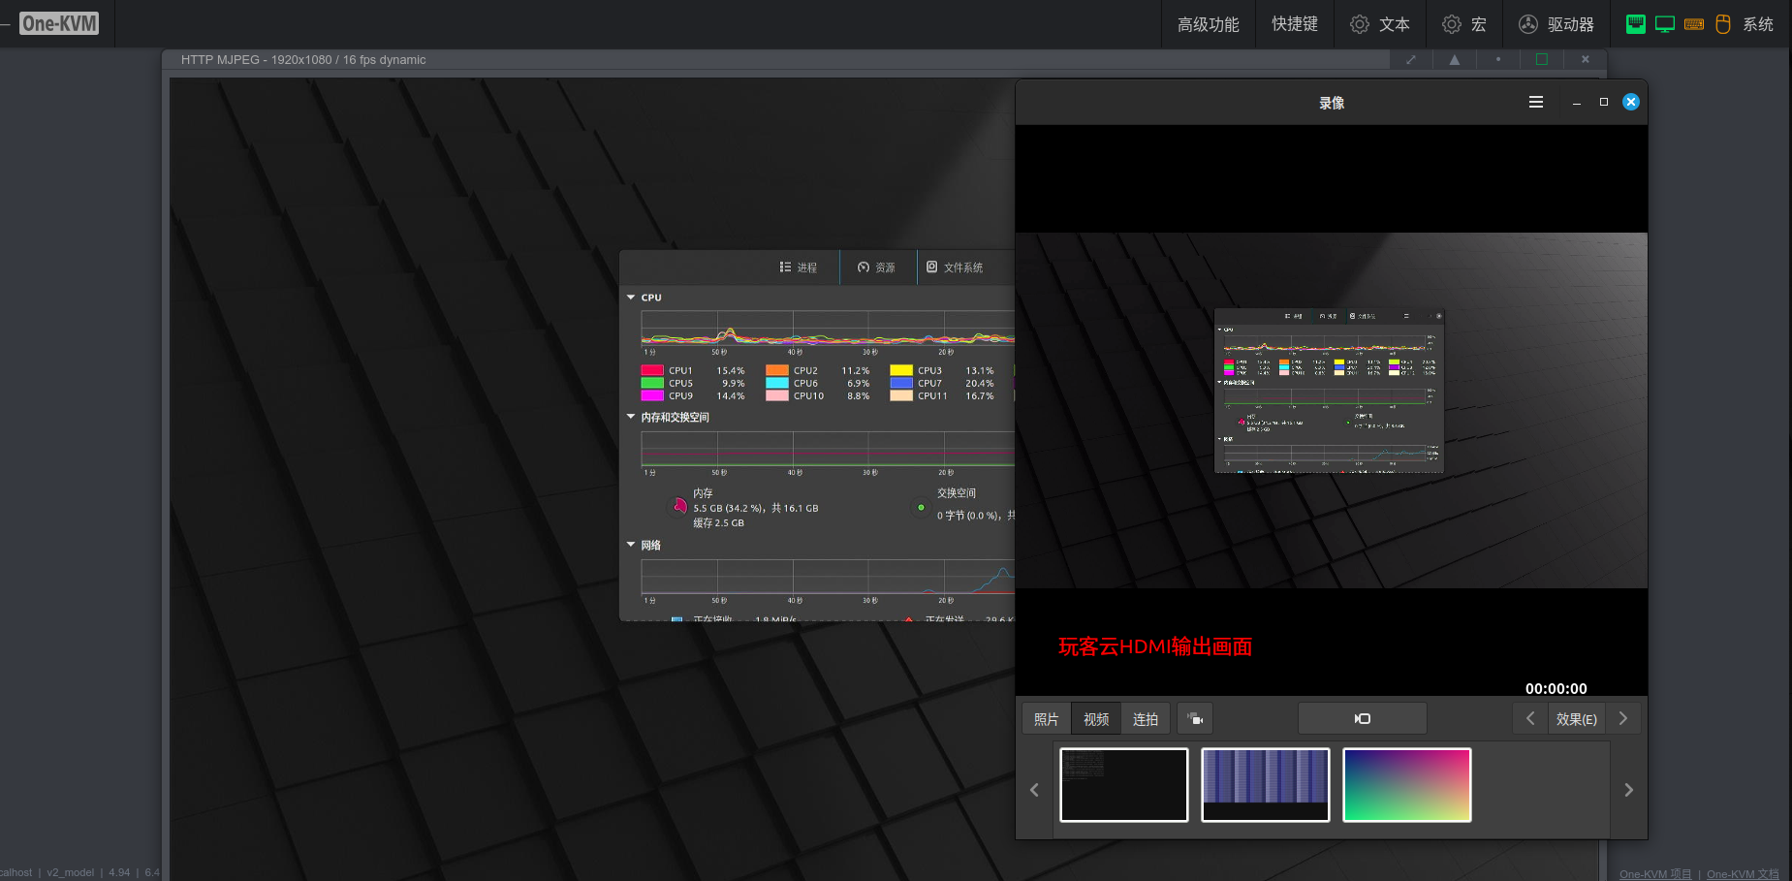The image size is (1792, 881).
Task: Switch to the 进程 (processes) tab
Action: click(799, 267)
